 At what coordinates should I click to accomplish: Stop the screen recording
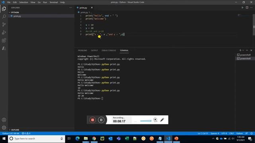[92, 120]
